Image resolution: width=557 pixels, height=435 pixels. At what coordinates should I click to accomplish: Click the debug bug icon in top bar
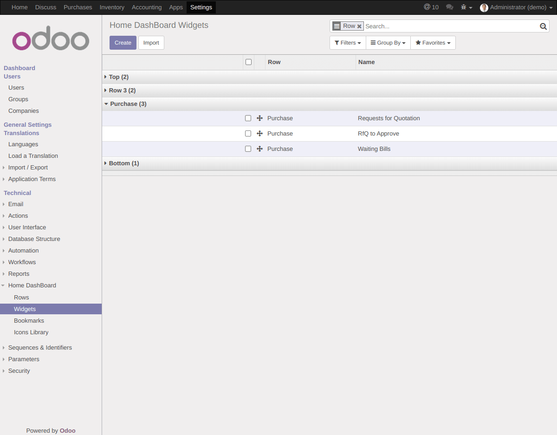pyautogui.click(x=464, y=7)
